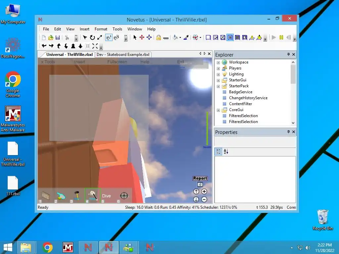This screenshot has height=254, width=339.
Task: Select the crossed-square surface icon
Action: coord(223,38)
